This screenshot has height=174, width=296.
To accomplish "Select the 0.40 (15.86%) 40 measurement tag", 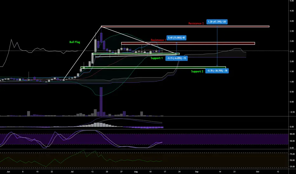I will [x=177, y=38].
